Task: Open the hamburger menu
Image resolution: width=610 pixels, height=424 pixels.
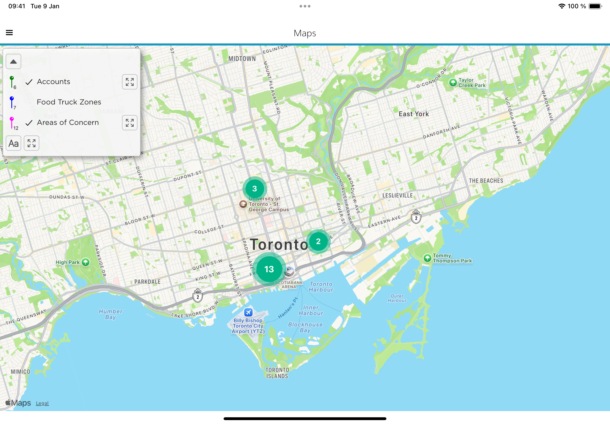Action: tap(9, 33)
